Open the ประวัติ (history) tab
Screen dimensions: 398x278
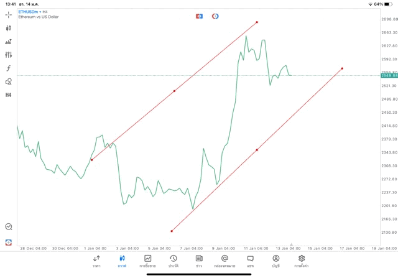tap(174, 261)
